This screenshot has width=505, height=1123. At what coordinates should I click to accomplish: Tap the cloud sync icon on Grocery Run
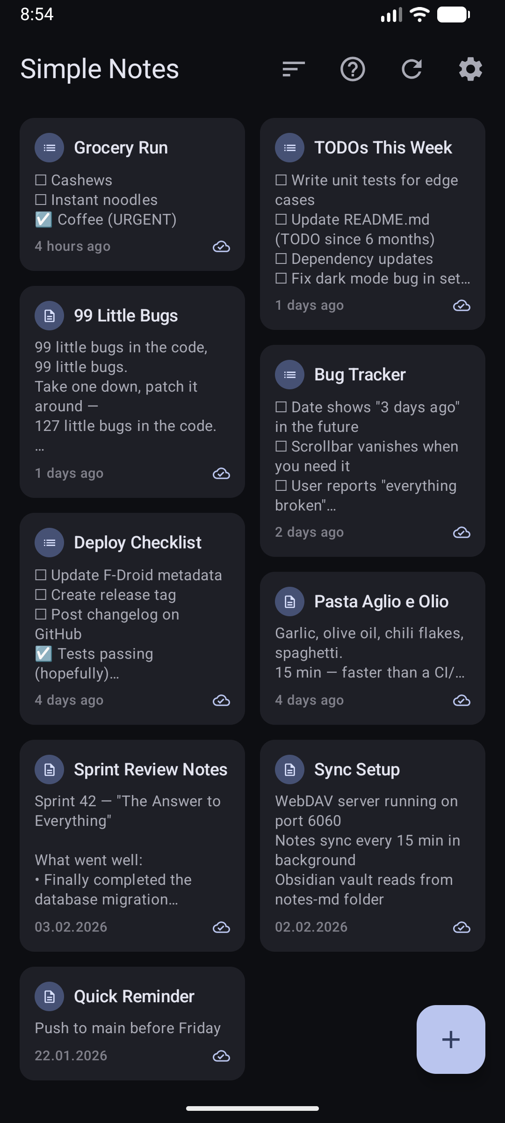click(x=221, y=247)
